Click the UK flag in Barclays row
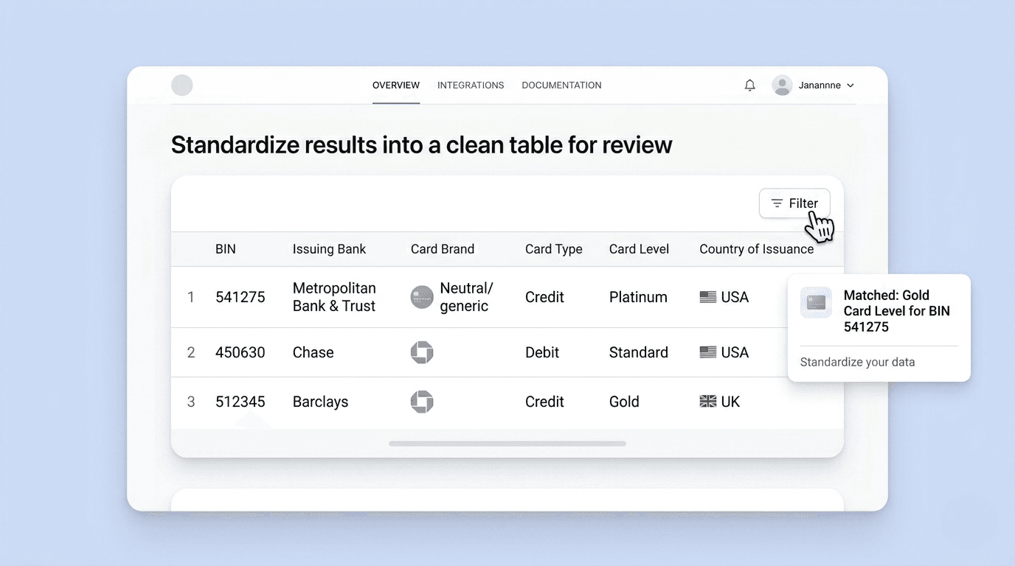 708,402
